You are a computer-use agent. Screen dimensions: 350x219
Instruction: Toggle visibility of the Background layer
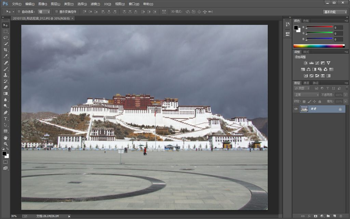pos(296,109)
